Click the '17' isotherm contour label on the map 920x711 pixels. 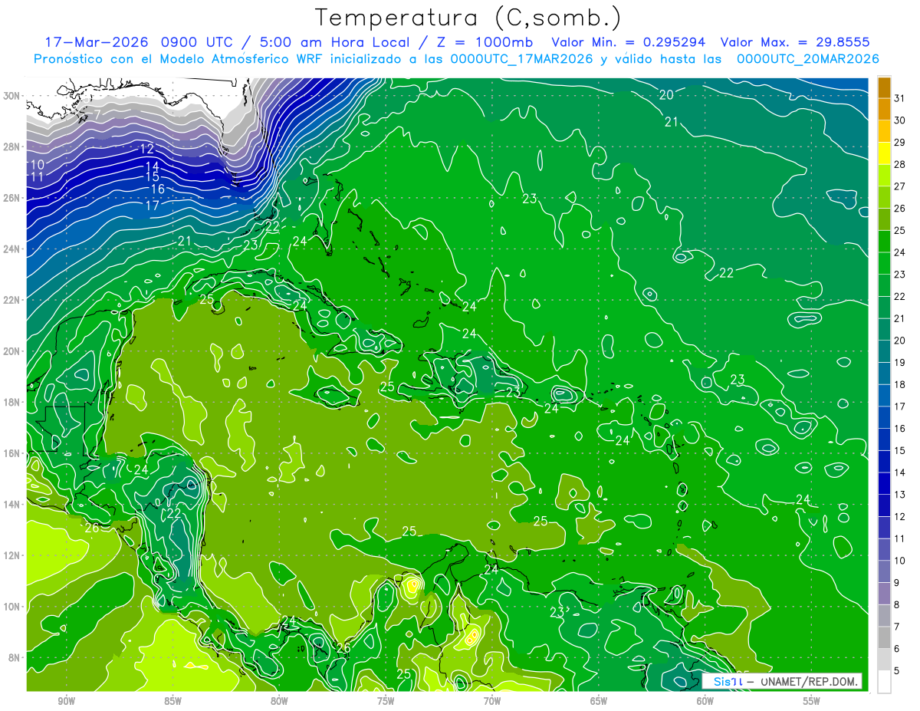point(152,206)
